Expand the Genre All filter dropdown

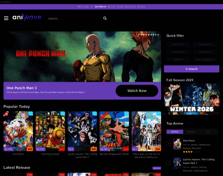coord(178,44)
